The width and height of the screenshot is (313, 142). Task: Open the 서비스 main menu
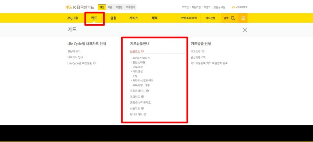coord(134,18)
